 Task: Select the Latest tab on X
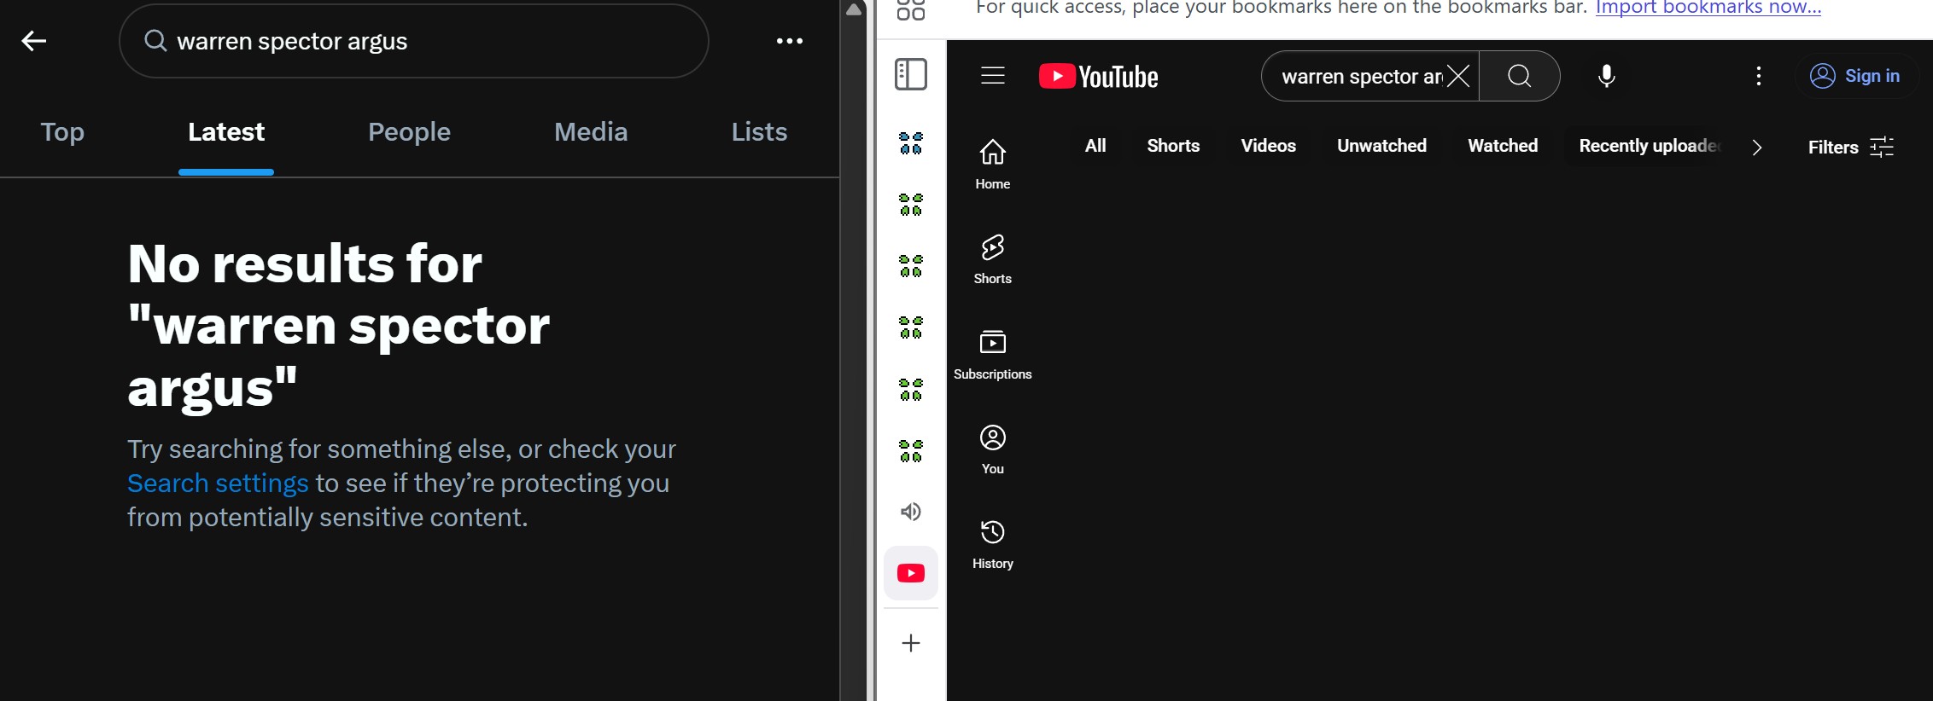[226, 132]
